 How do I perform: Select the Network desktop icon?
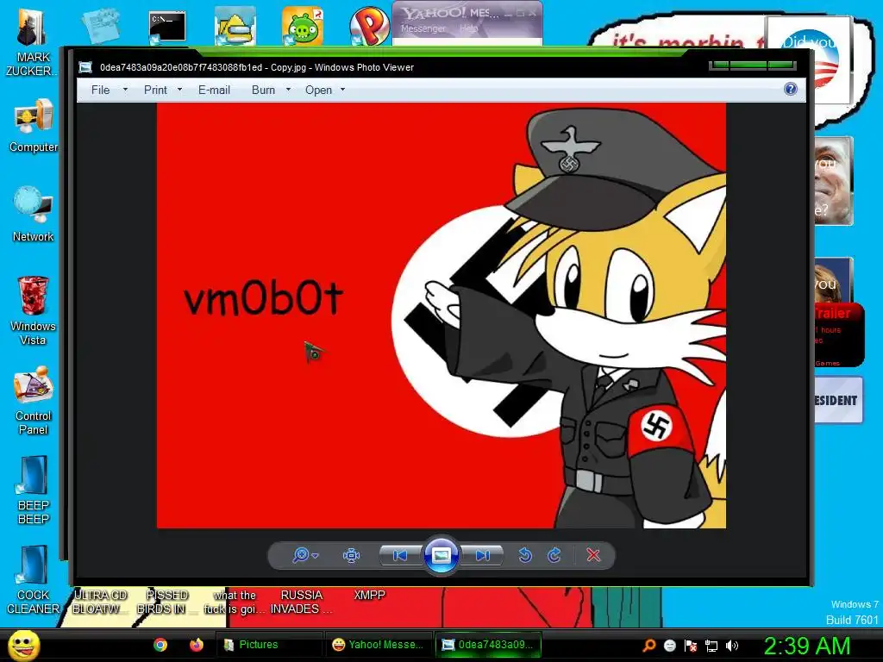point(33,214)
